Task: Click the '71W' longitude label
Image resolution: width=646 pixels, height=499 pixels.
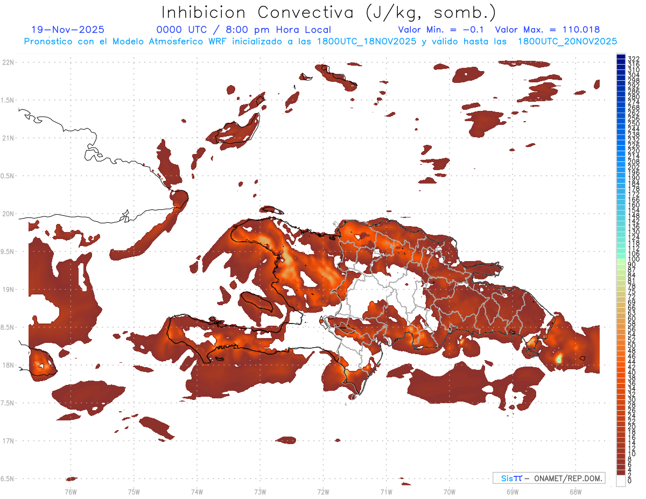Action: click(x=386, y=491)
